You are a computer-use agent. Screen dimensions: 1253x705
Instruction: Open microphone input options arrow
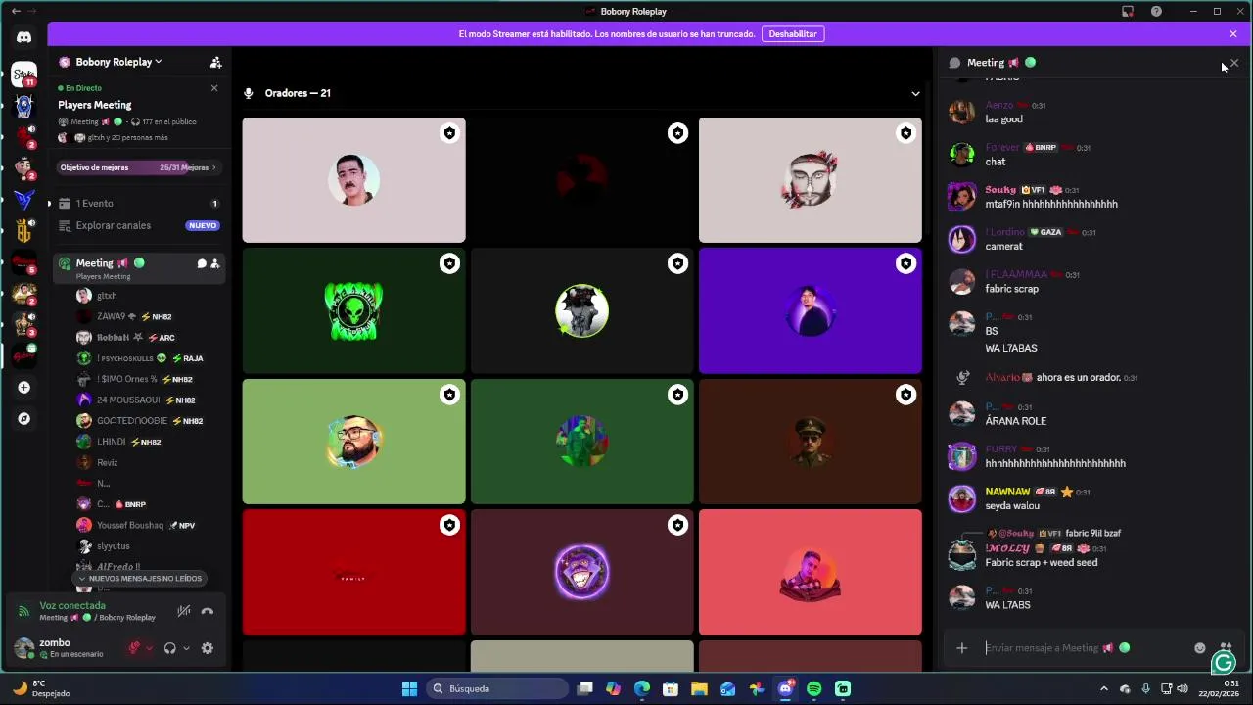[149, 648]
